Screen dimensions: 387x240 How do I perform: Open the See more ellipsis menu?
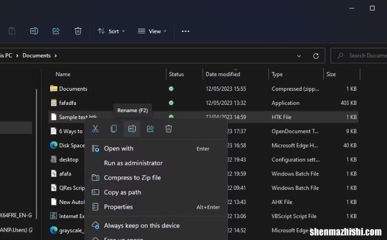pyautogui.click(x=185, y=31)
